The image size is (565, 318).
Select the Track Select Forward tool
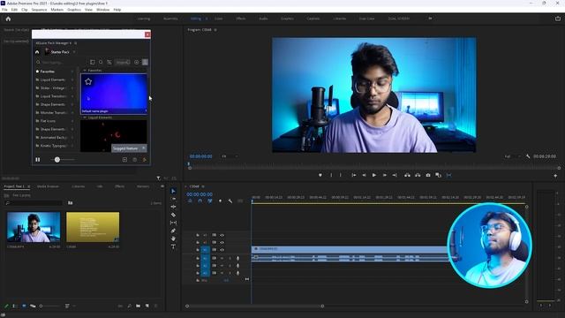pyautogui.click(x=173, y=199)
